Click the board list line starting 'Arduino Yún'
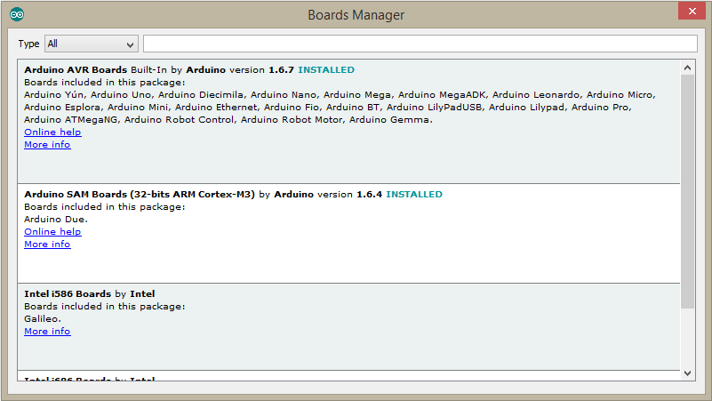Image resolution: width=712 pixels, height=401 pixels. coord(340,95)
